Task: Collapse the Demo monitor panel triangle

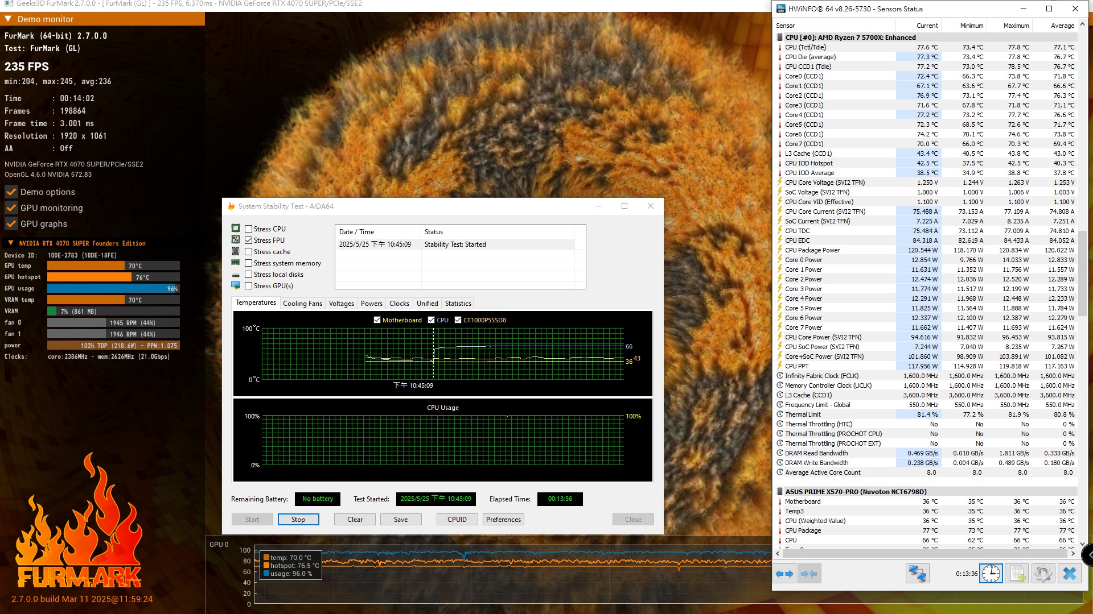Action: pyautogui.click(x=9, y=19)
